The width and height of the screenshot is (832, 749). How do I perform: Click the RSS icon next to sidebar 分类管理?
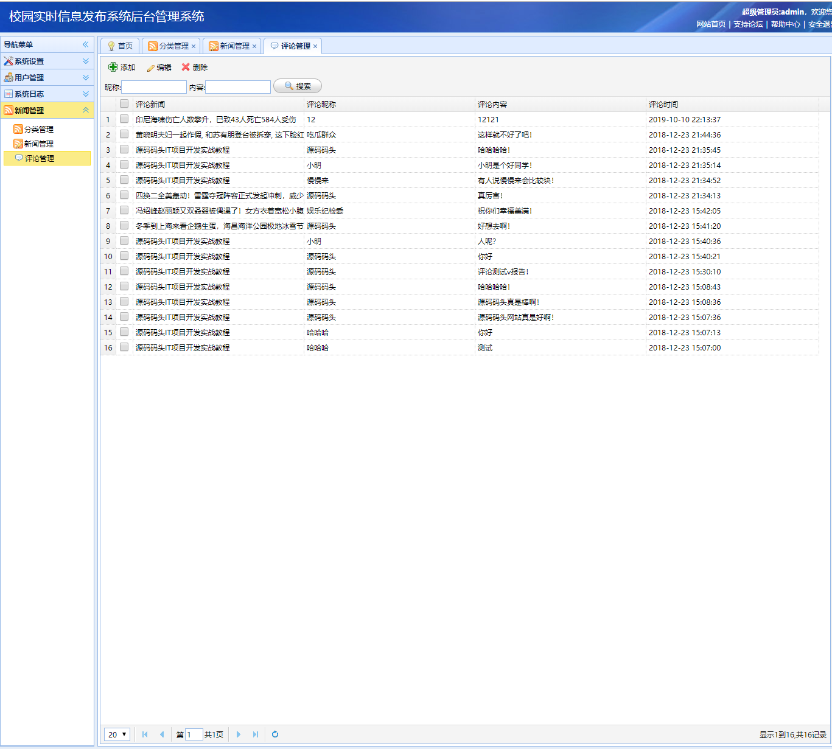(x=18, y=129)
